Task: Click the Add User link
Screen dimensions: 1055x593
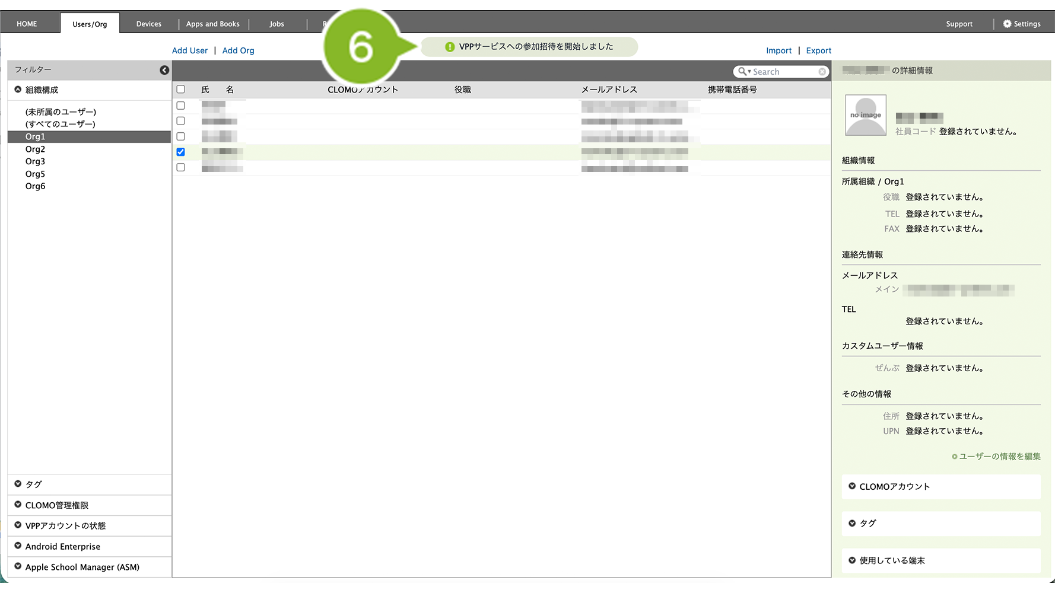Action: (190, 50)
